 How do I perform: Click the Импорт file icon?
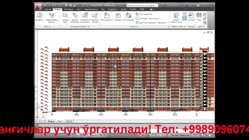point(191,16)
